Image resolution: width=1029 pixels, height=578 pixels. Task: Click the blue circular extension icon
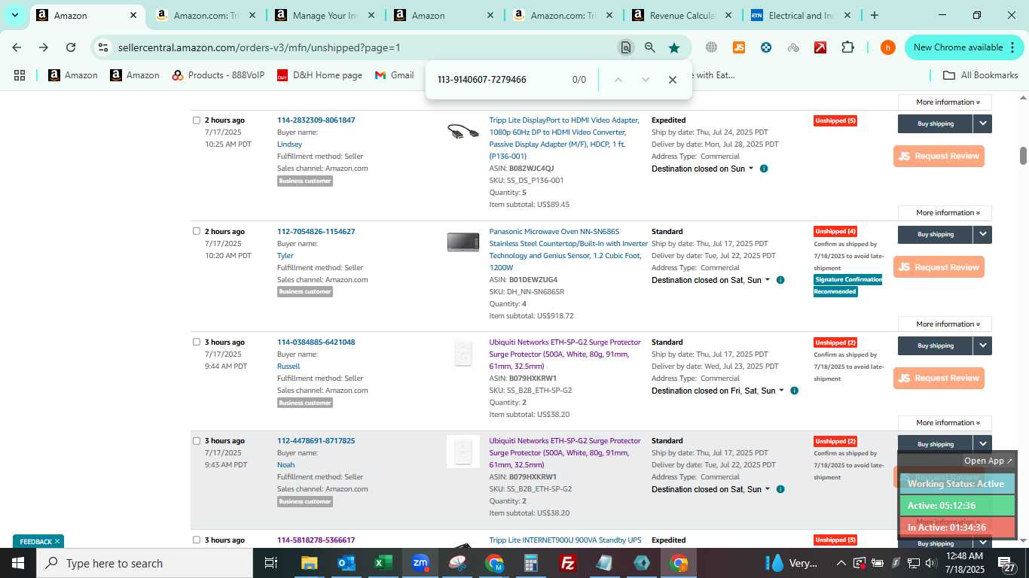pyautogui.click(x=766, y=47)
